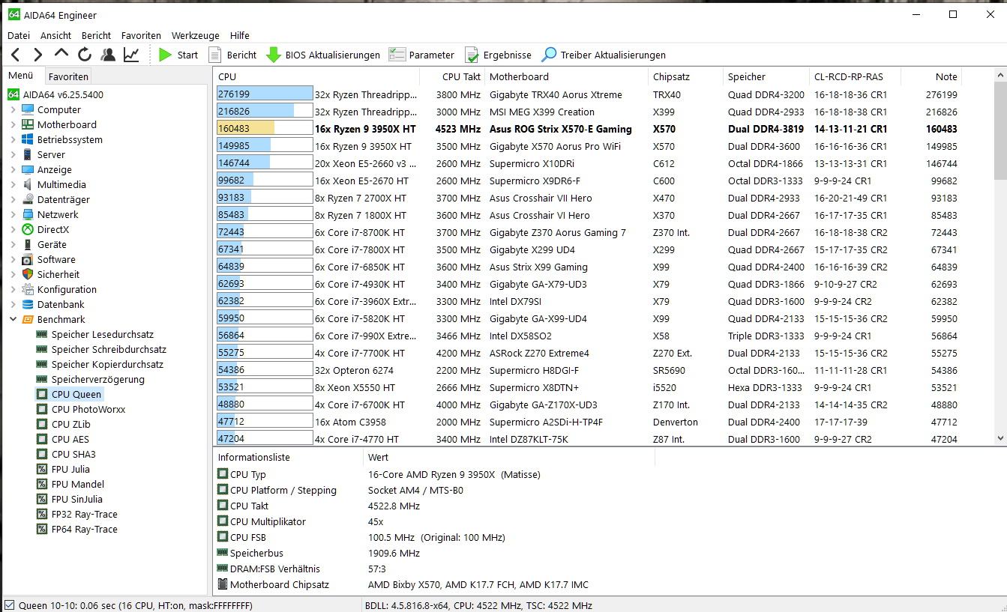Toggle the Queen 10-10 status bar checkbox
Screen dimensions: 1007x612
click(x=9, y=605)
